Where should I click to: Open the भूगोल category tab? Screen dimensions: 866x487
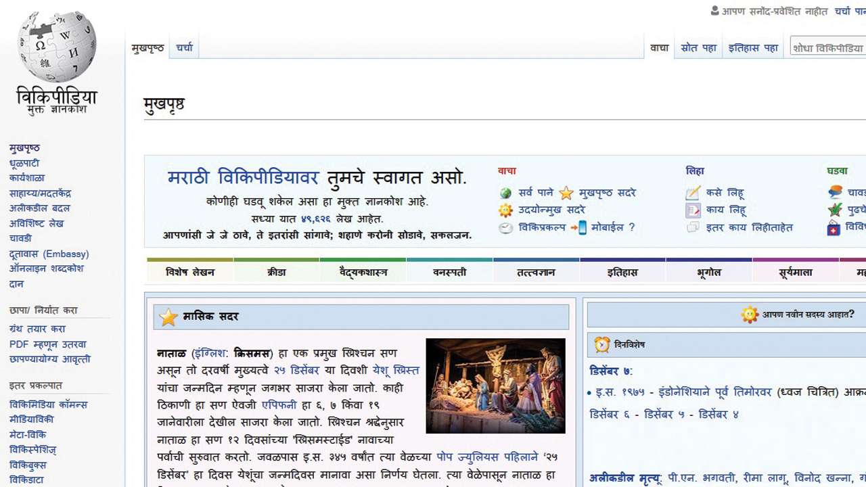point(709,272)
